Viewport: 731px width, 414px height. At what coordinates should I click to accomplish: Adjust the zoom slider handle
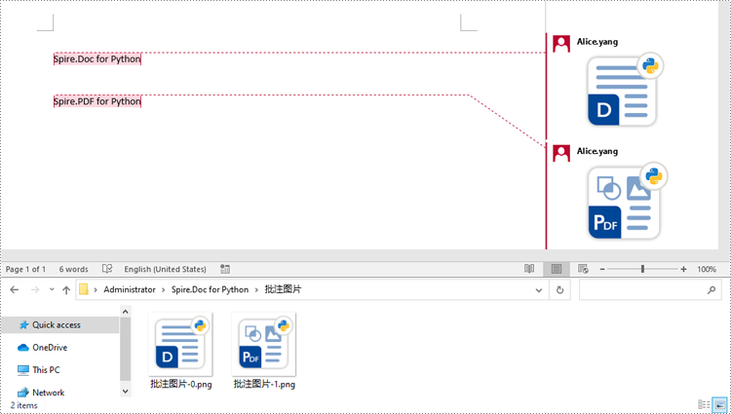(x=642, y=269)
